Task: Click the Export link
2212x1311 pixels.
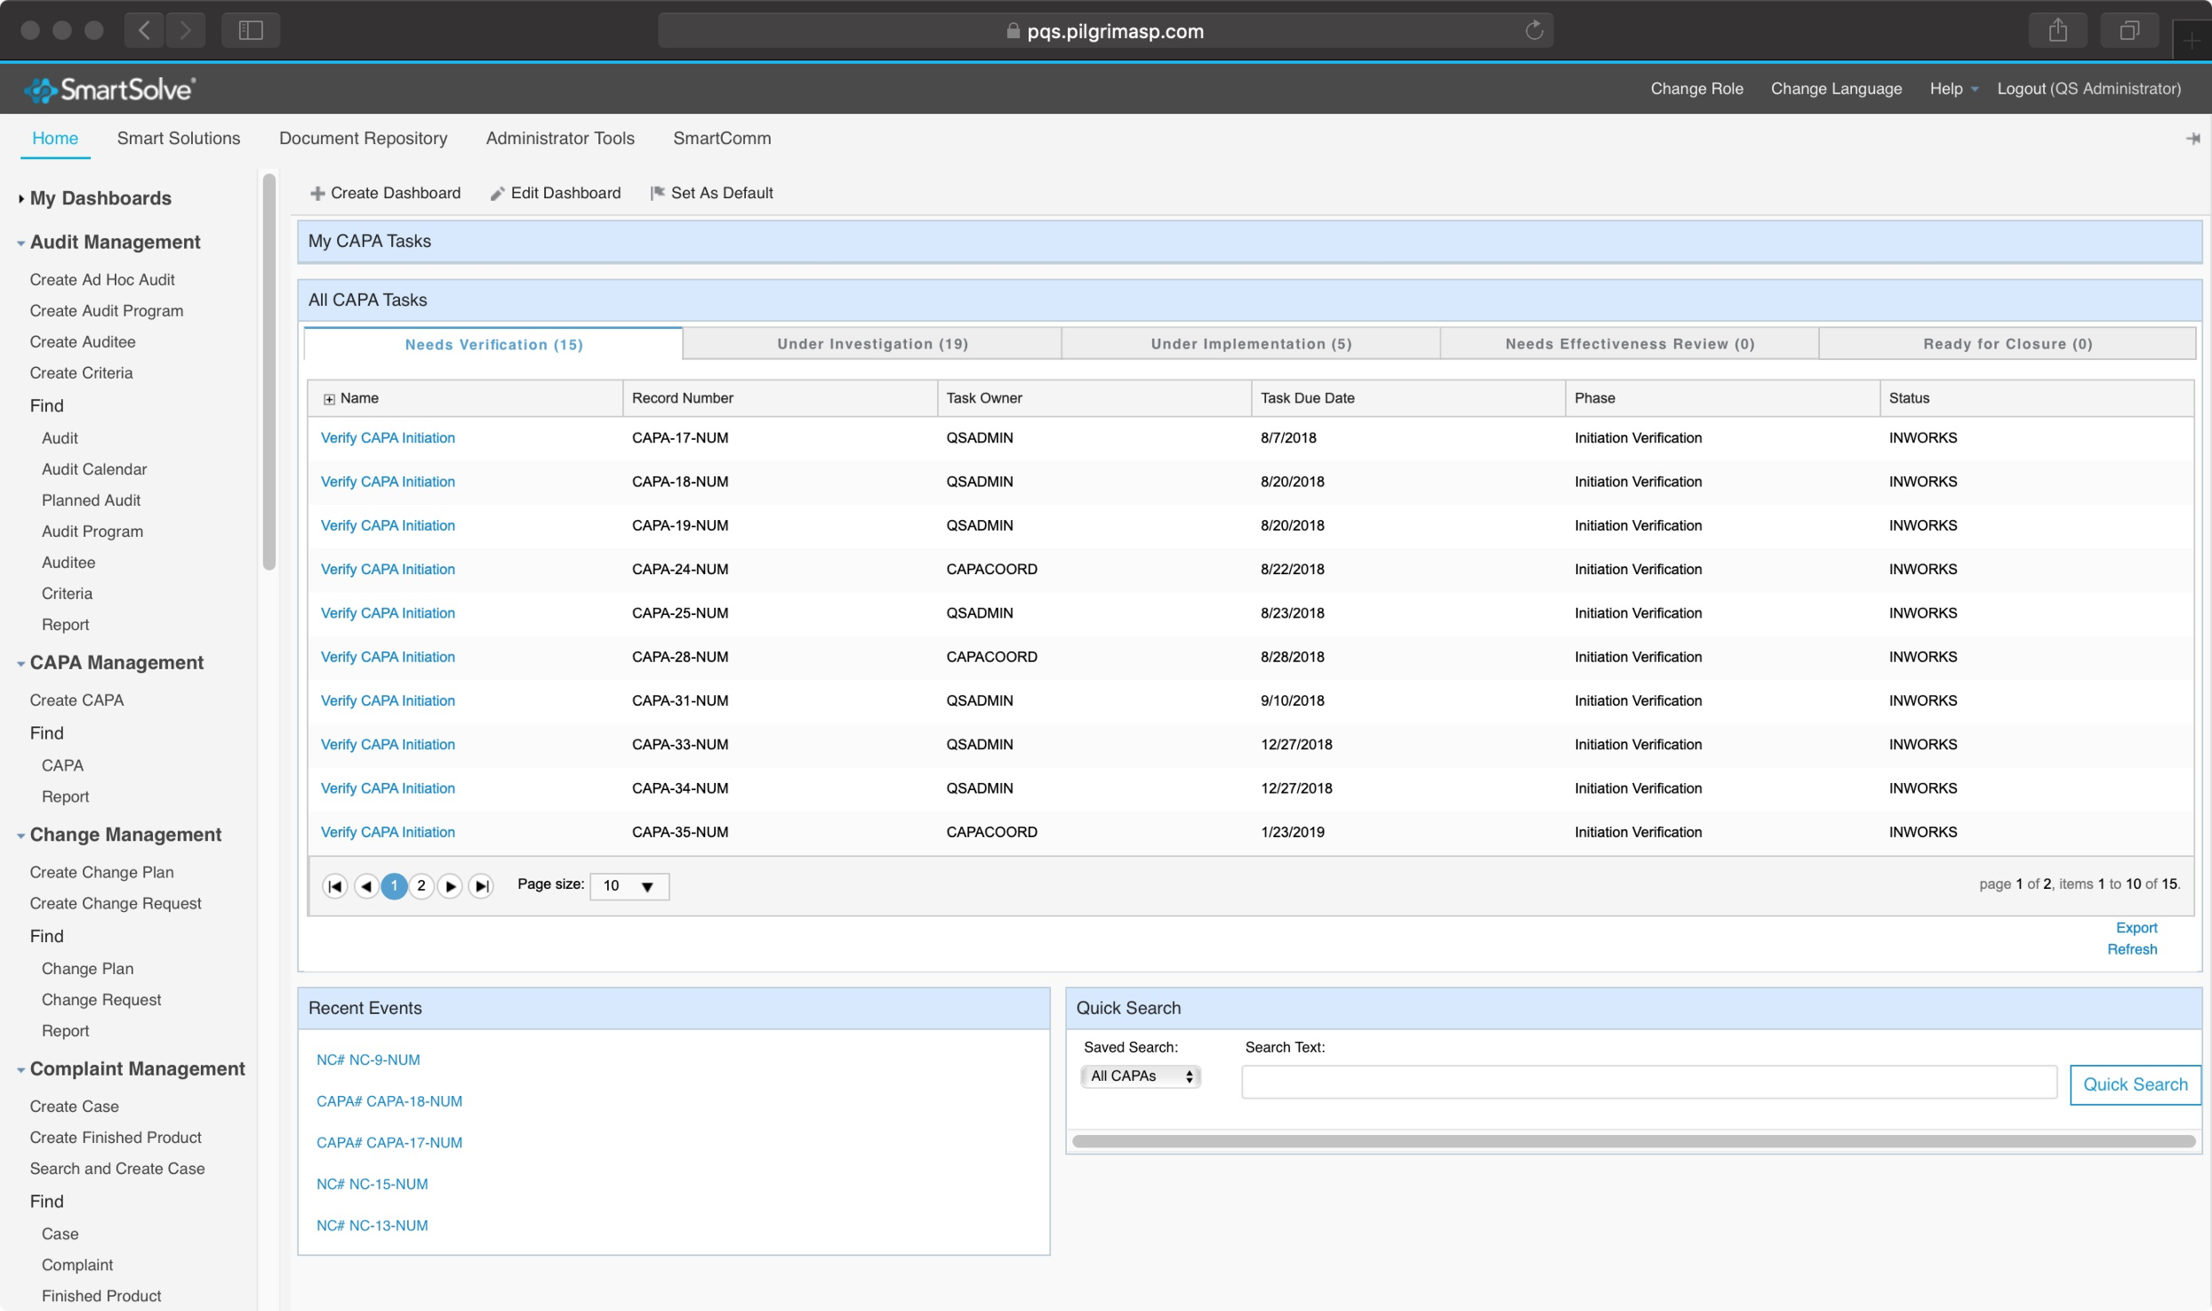Action: (2136, 928)
